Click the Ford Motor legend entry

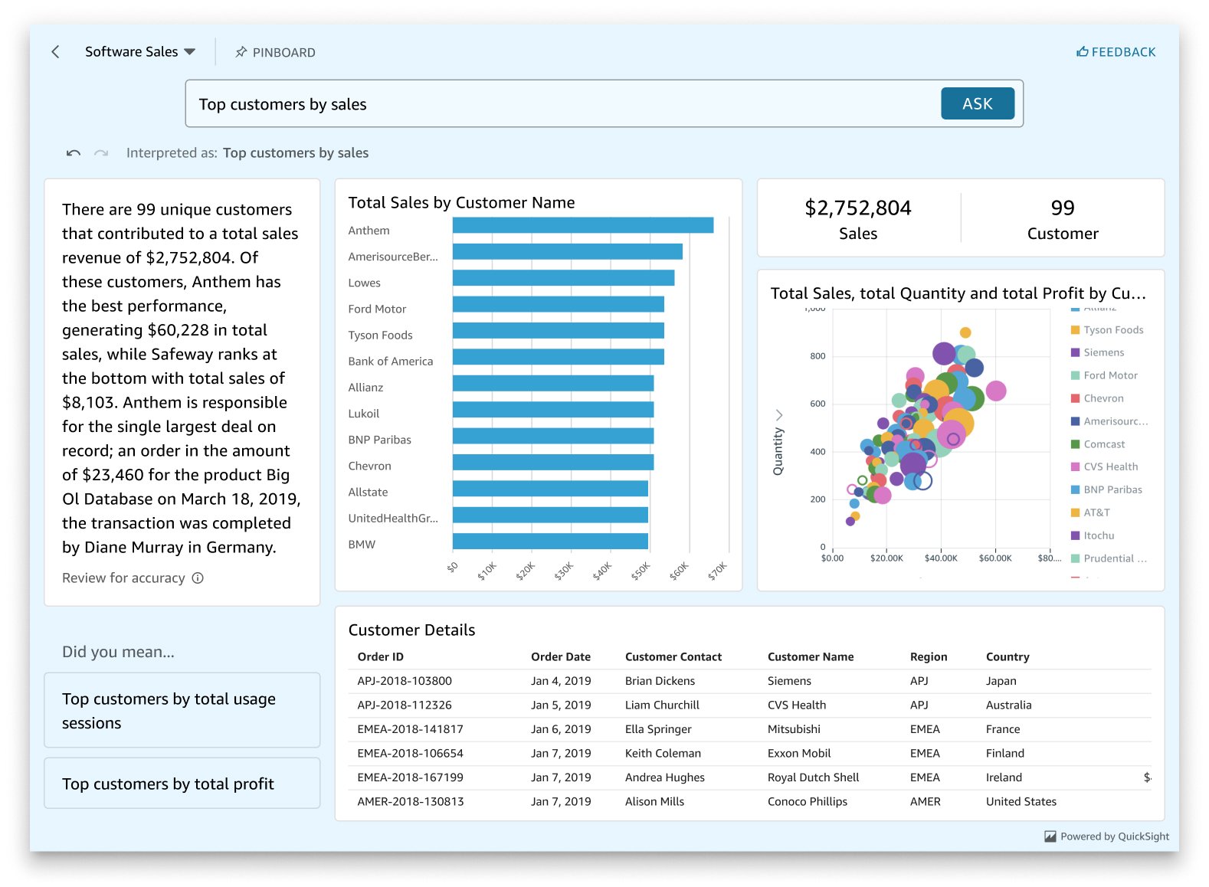(1104, 375)
